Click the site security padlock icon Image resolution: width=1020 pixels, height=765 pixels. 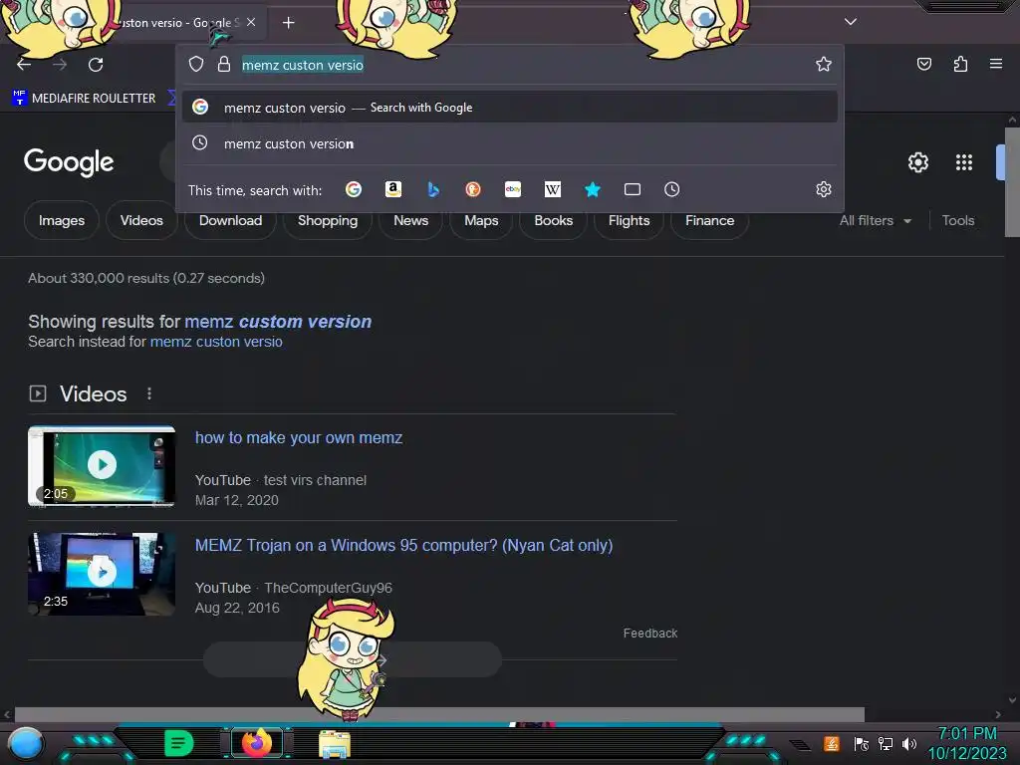224,64
